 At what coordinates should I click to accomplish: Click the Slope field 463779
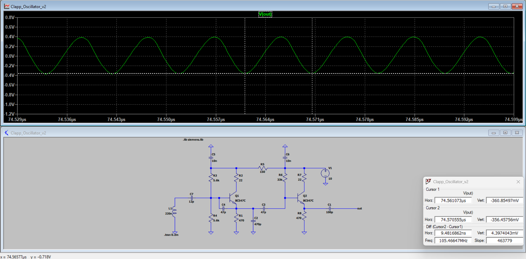(x=505, y=241)
